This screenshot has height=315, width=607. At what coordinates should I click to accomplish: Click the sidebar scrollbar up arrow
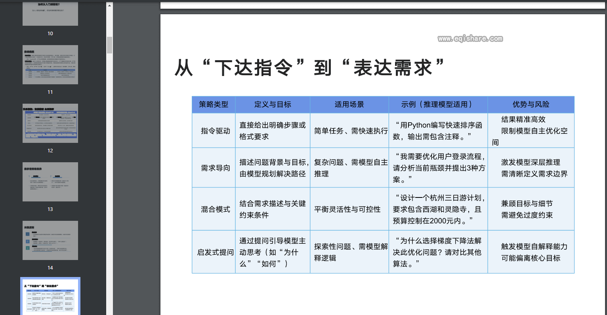pos(110,5)
